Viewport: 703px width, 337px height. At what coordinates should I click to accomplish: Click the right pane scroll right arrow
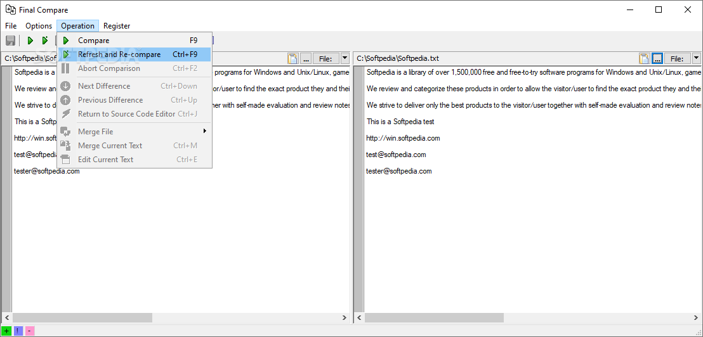(696, 318)
